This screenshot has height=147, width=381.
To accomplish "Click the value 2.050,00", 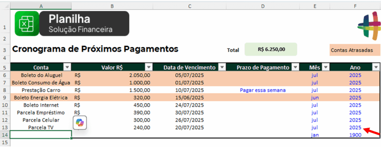I will click(x=140, y=75).
